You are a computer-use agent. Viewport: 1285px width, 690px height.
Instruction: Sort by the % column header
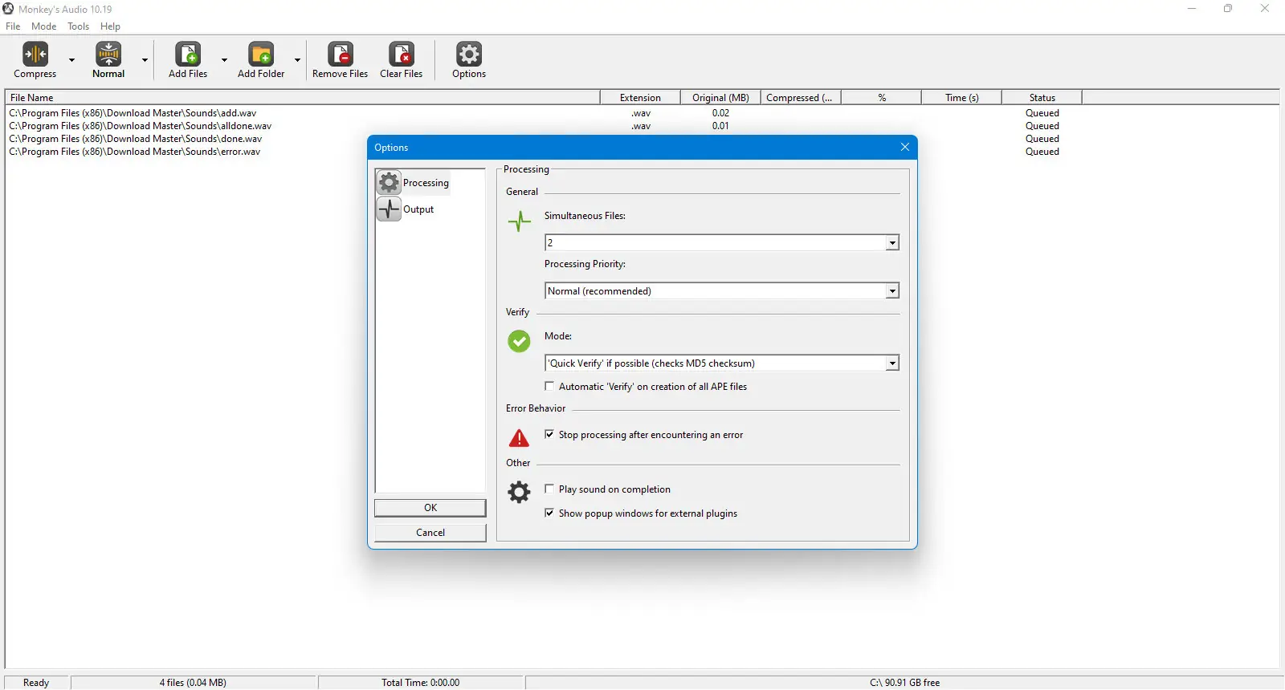coord(881,98)
